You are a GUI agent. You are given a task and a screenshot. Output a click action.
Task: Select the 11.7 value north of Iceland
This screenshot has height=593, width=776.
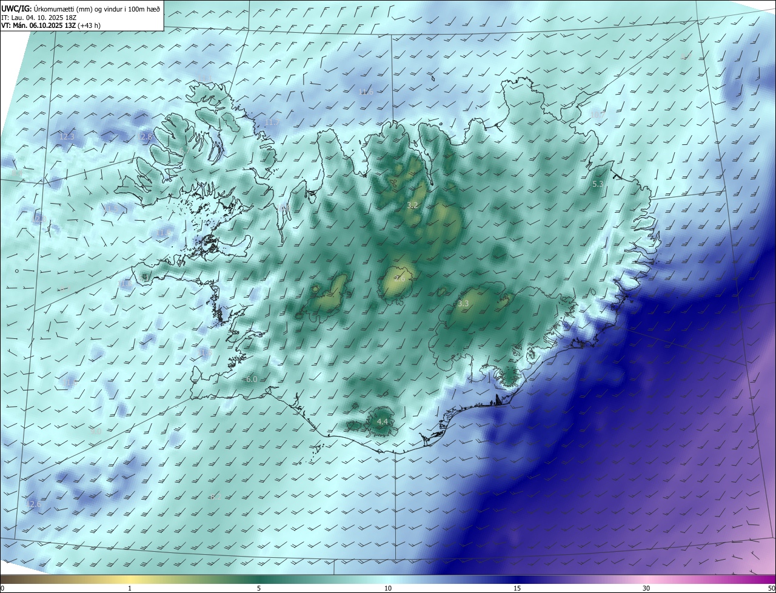click(273, 122)
